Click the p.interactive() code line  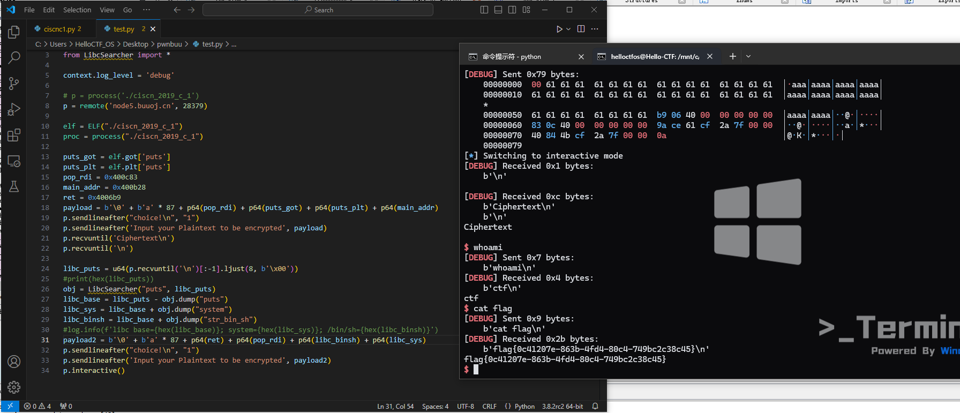point(94,370)
